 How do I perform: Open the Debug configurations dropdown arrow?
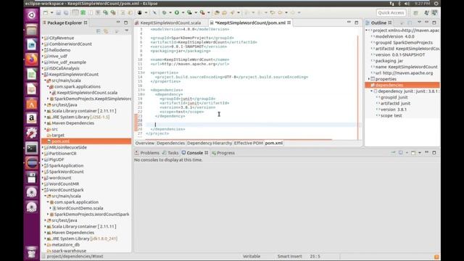tap(170, 13)
